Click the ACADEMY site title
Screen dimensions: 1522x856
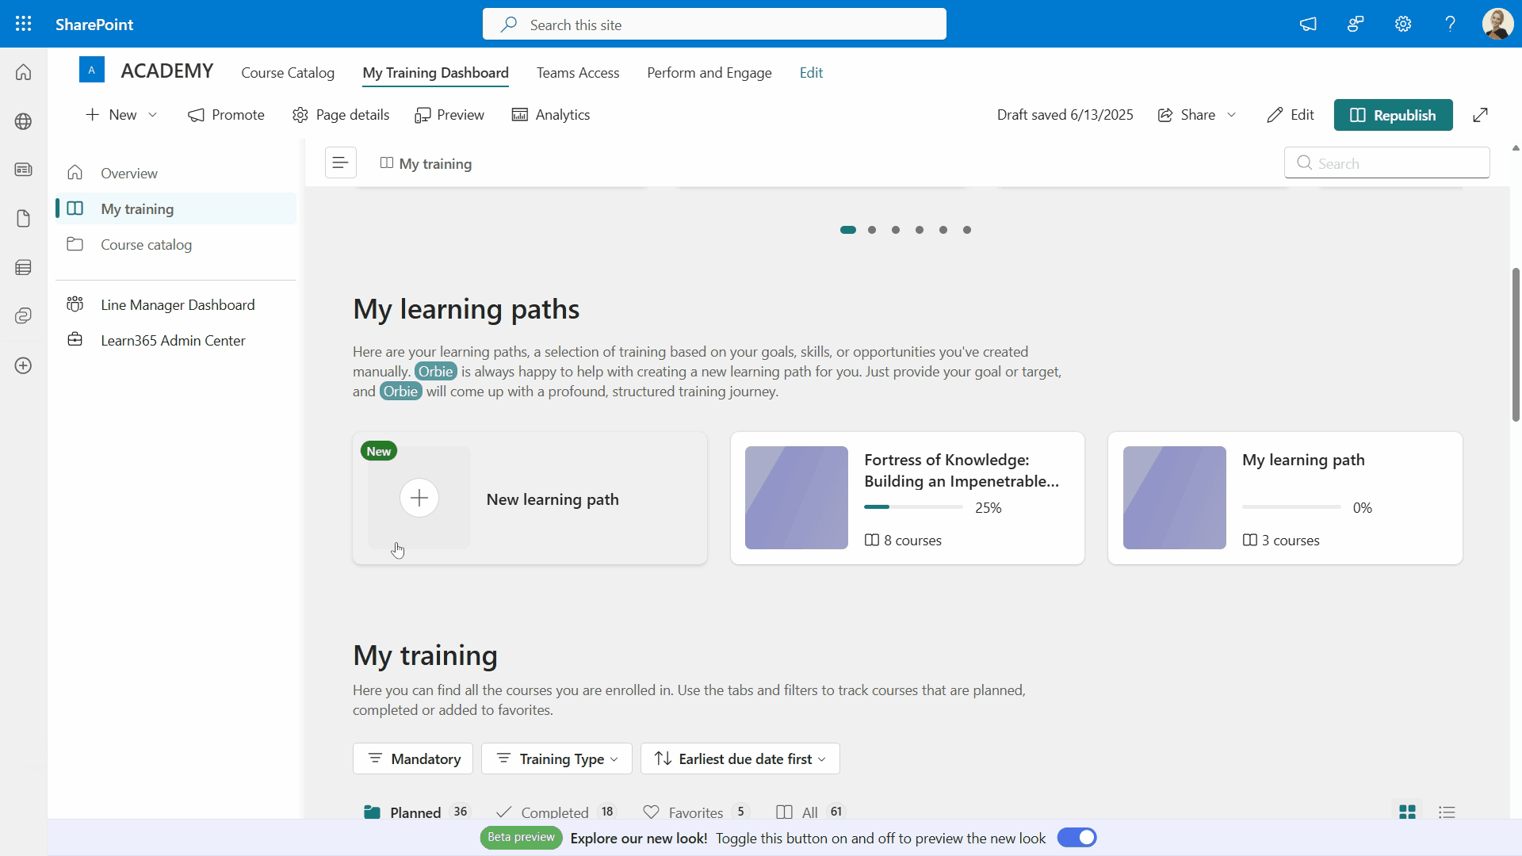point(167,71)
